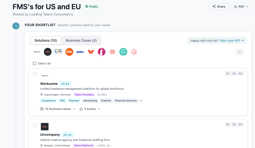Click the Worksome card logo thumbnail

point(45,76)
